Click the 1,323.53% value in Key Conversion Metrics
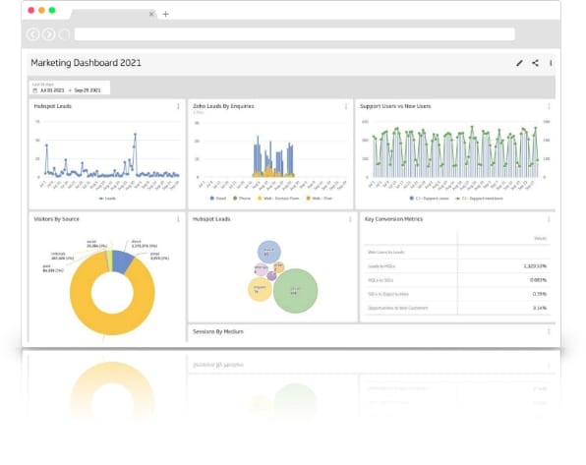This screenshot has height=465, width=586. point(535,266)
